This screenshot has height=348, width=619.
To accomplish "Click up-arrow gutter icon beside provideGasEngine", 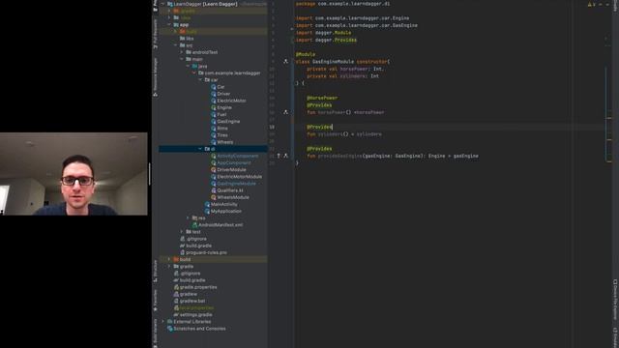I will pyautogui.click(x=279, y=156).
